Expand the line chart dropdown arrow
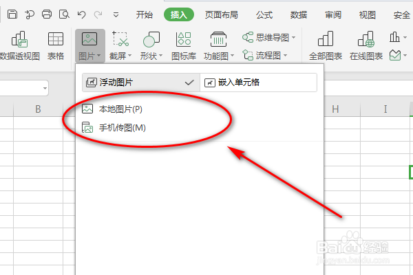The width and height of the screenshot is (413, 275). click(x=405, y=56)
